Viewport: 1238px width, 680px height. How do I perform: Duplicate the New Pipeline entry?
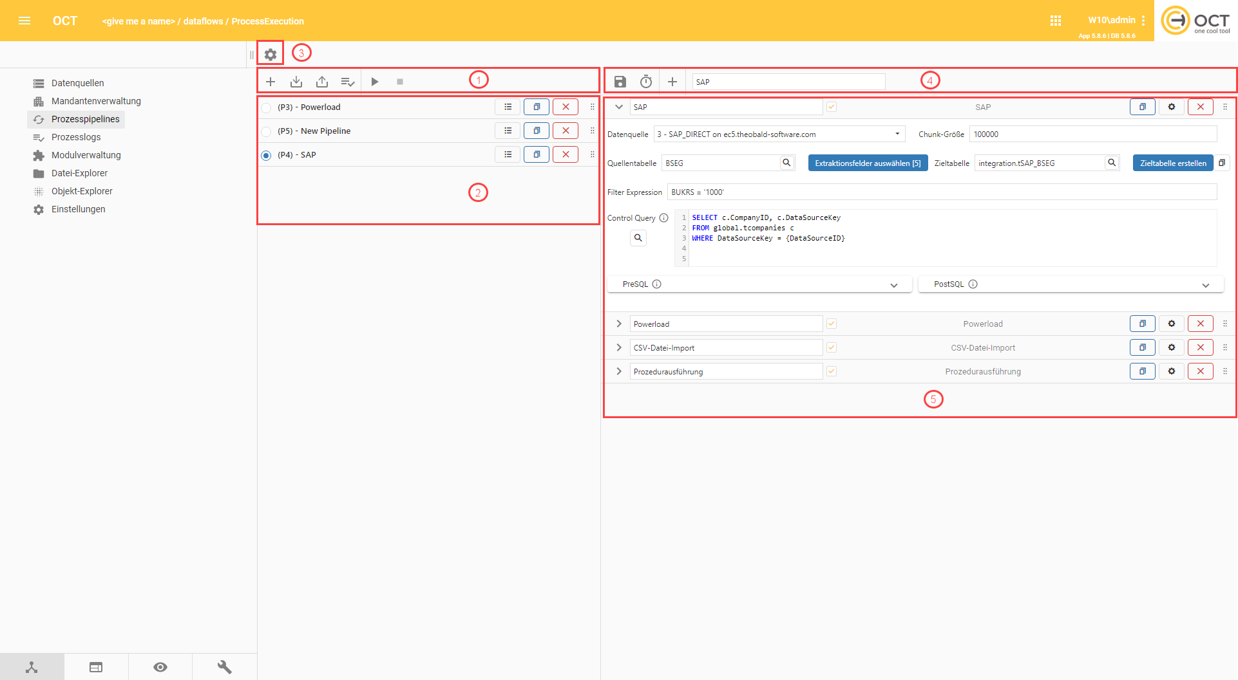pos(536,131)
